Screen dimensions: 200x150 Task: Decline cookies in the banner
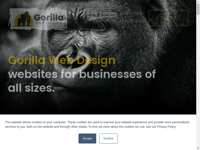coord(108,138)
